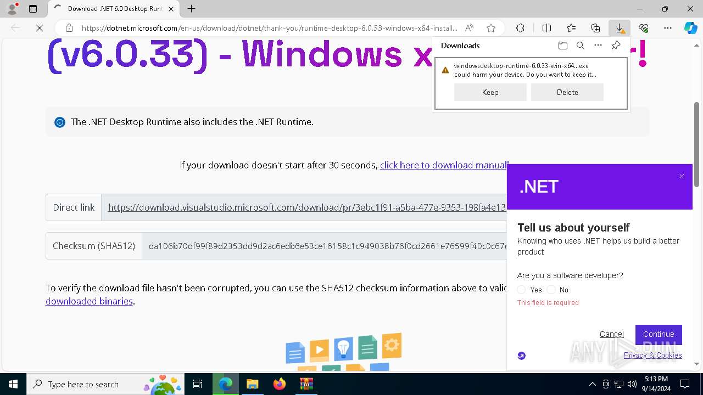Open the network status tray icon
703x395 pixels.
(x=619, y=384)
